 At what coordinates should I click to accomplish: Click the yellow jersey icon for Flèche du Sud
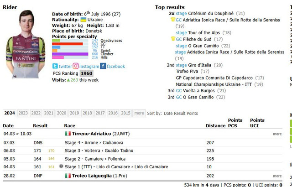pos(172,39)
